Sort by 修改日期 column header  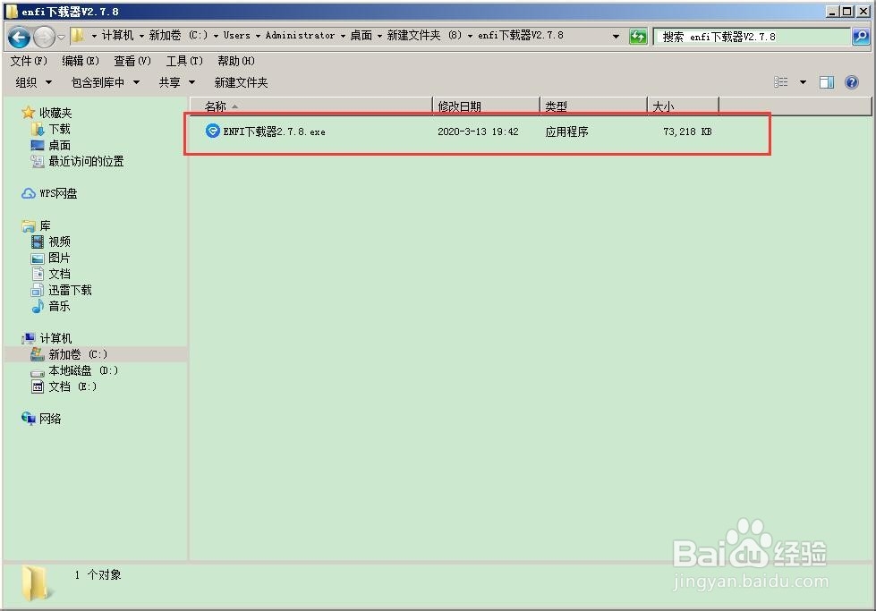pyautogui.click(x=486, y=106)
